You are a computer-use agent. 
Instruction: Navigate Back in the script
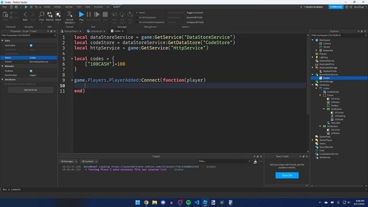[x=25, y=15]
